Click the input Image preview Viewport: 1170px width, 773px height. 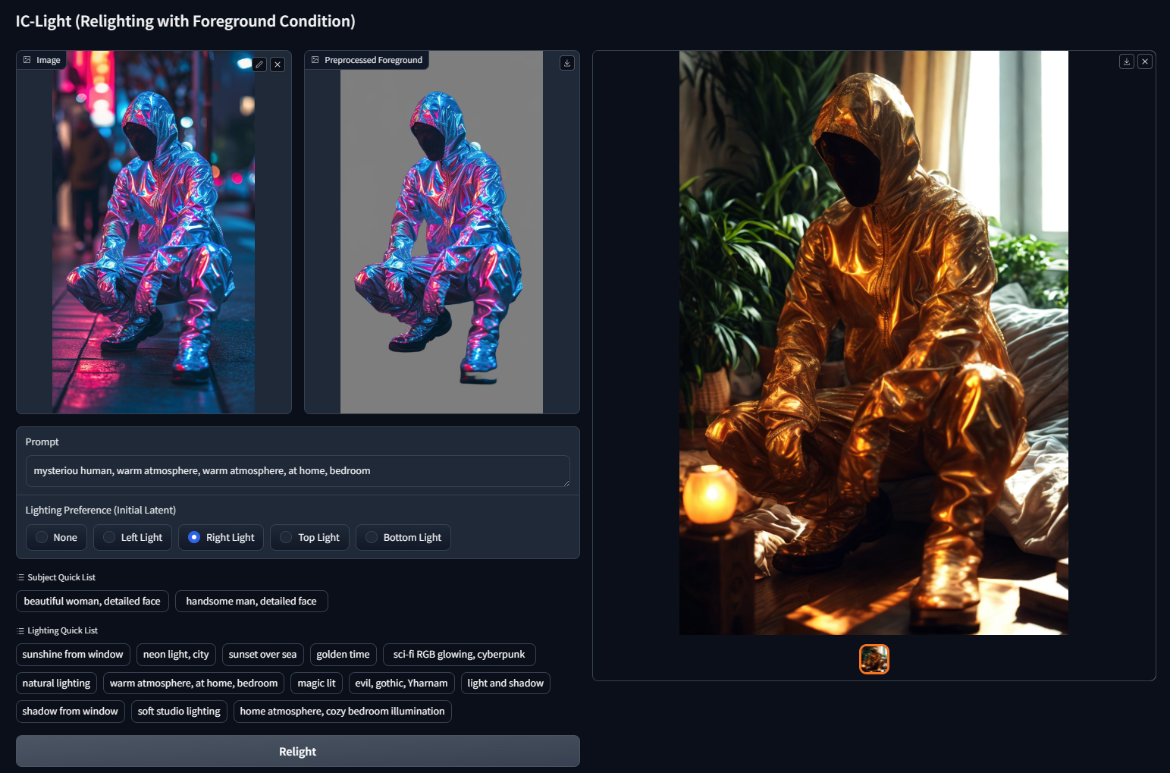pos(153,232)
